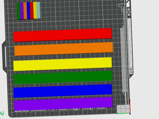Select the red bar object
159x119 pixels.
pos(63,35)
